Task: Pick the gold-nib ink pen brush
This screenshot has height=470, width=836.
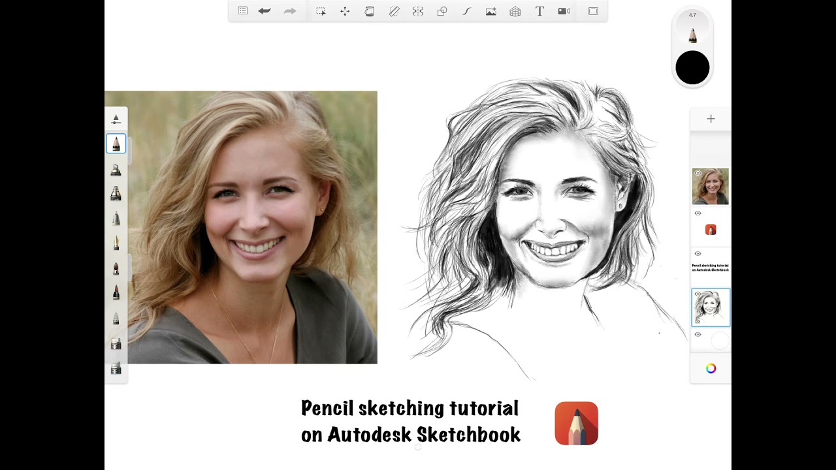Action: click(x=116, y=243)
